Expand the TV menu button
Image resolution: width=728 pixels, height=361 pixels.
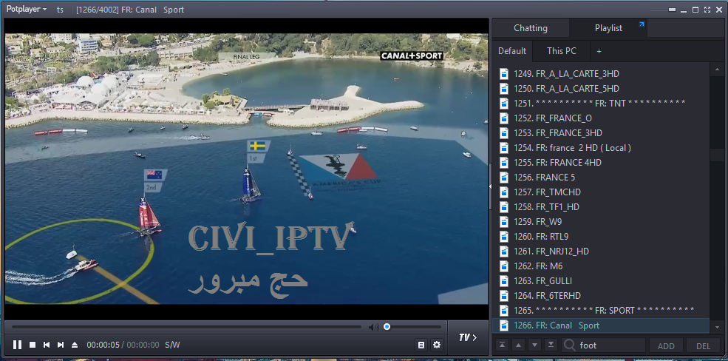coord(468,337)
